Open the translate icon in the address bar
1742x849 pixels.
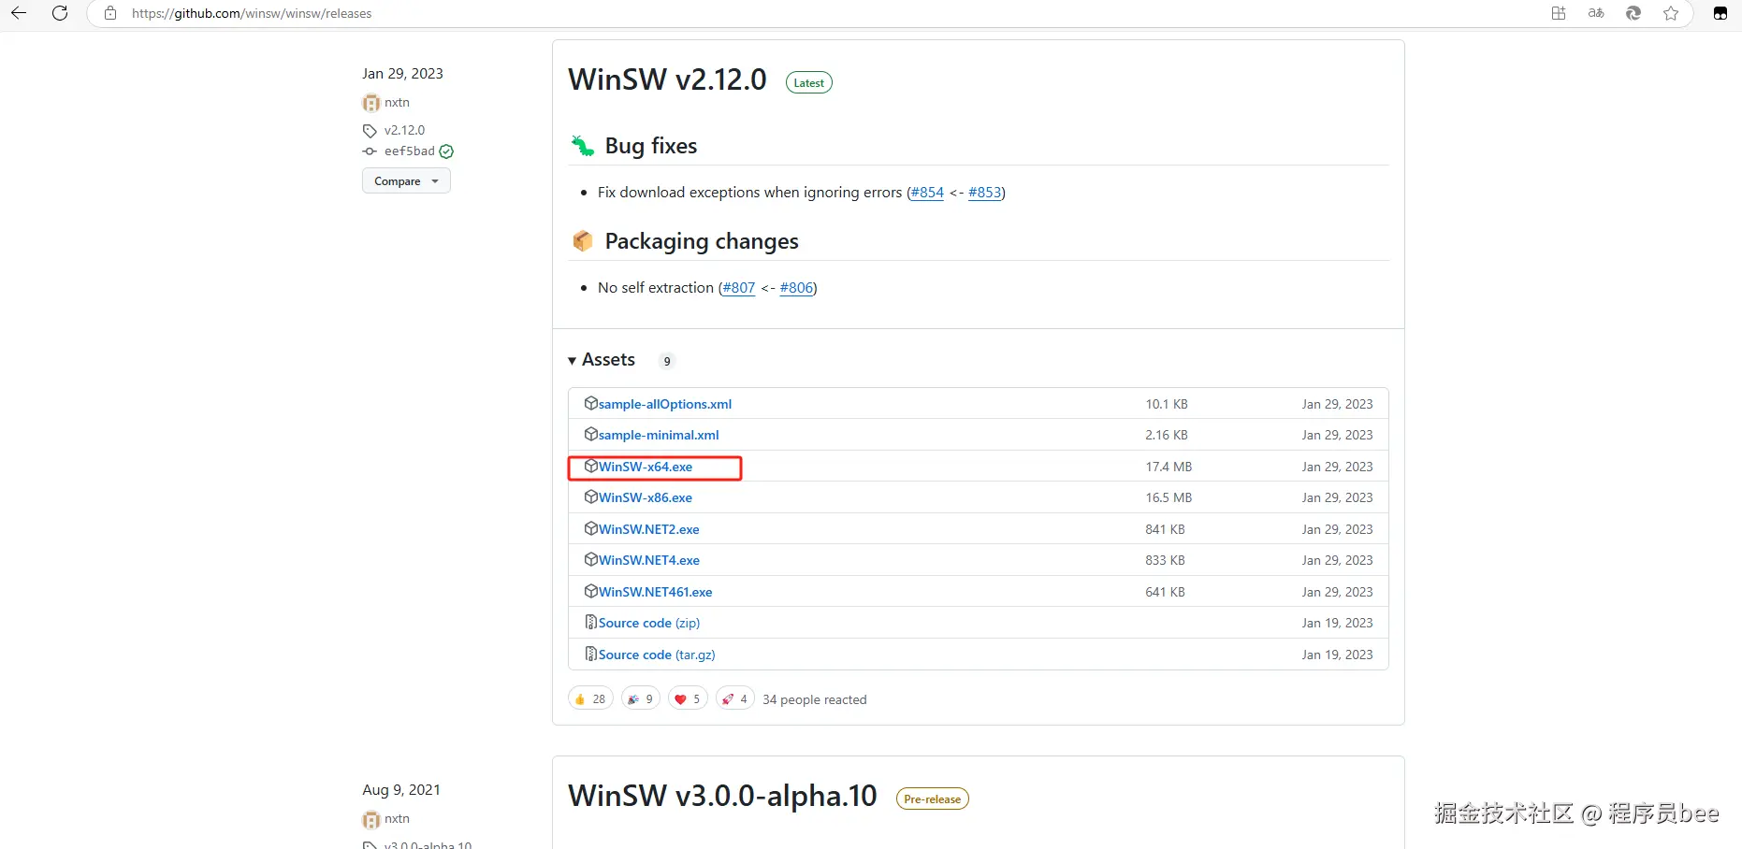point(1596,13)
